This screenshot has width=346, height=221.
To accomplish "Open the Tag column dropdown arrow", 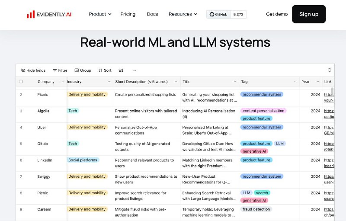I will pyautogui.click(x=295, y=82).
